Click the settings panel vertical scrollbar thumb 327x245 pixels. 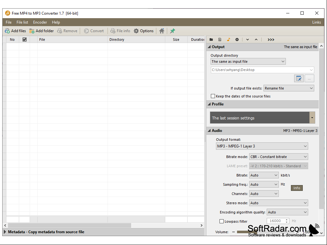(321, 129)
